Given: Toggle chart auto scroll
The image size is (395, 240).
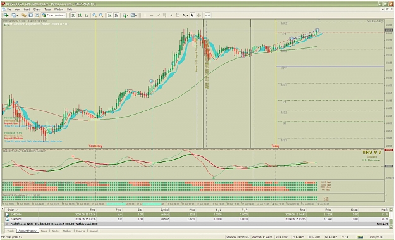Looking at the screenshot, I should tap(109, 15).
